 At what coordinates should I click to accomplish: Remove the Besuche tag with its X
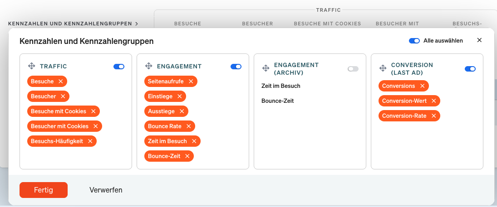pos(61,82)
